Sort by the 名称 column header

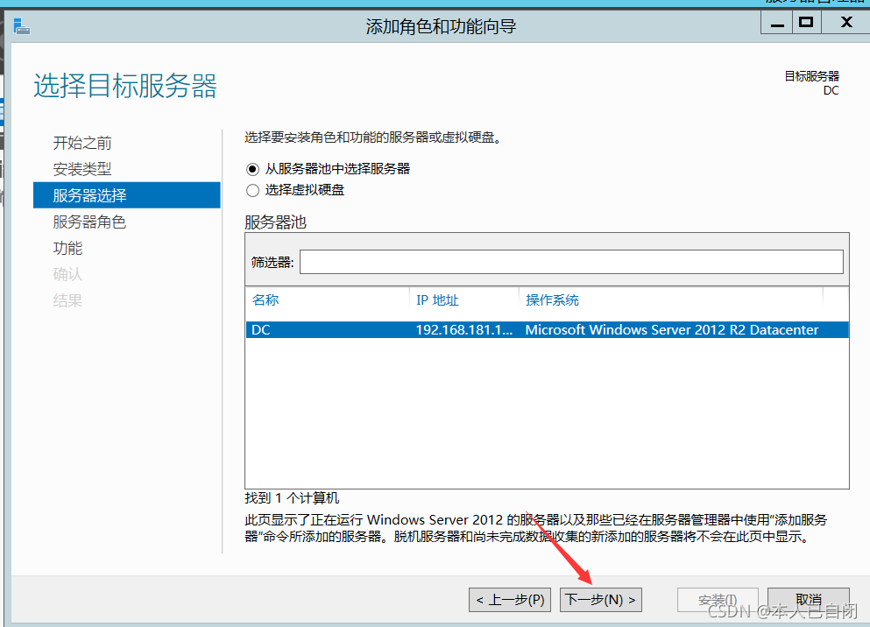(265, 299)
